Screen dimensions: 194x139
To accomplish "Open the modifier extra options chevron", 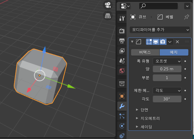I will click(170, 42).
